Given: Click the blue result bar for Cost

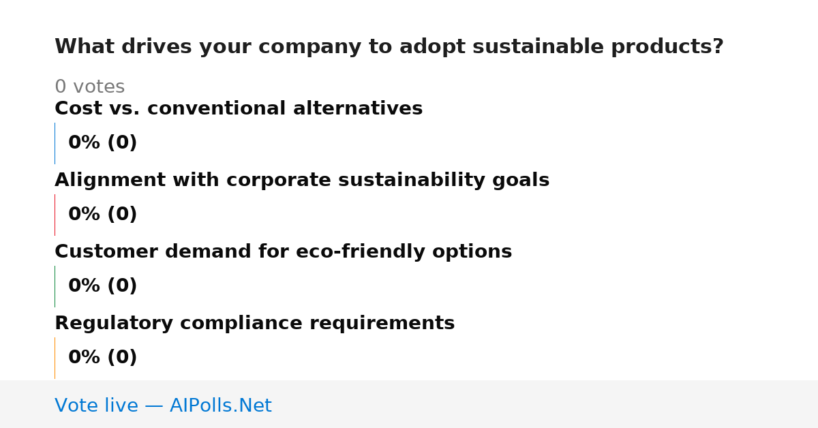Looking at the screenshot, I should coord(55,143).
